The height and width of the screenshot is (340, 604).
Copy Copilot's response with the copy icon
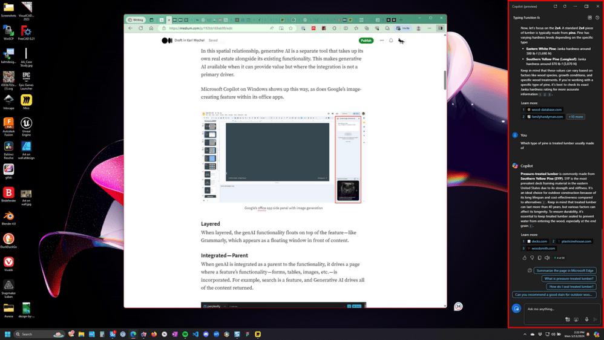click(x=539, y=258)
